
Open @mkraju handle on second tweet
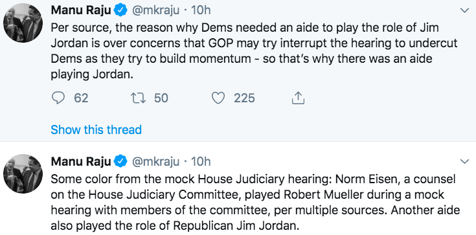(155, 162)
